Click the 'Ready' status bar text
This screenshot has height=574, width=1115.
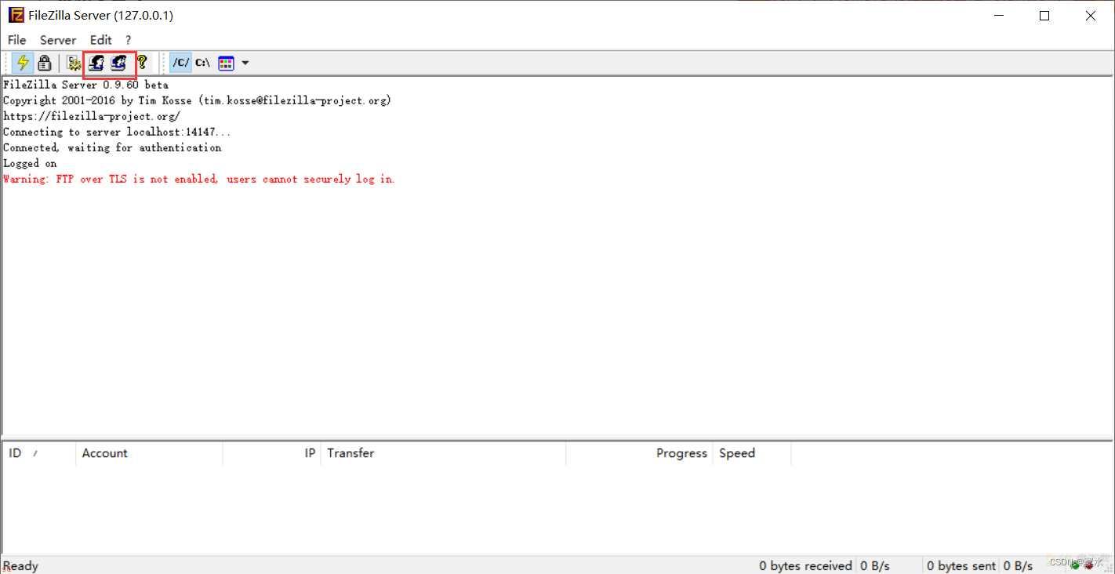20,566
